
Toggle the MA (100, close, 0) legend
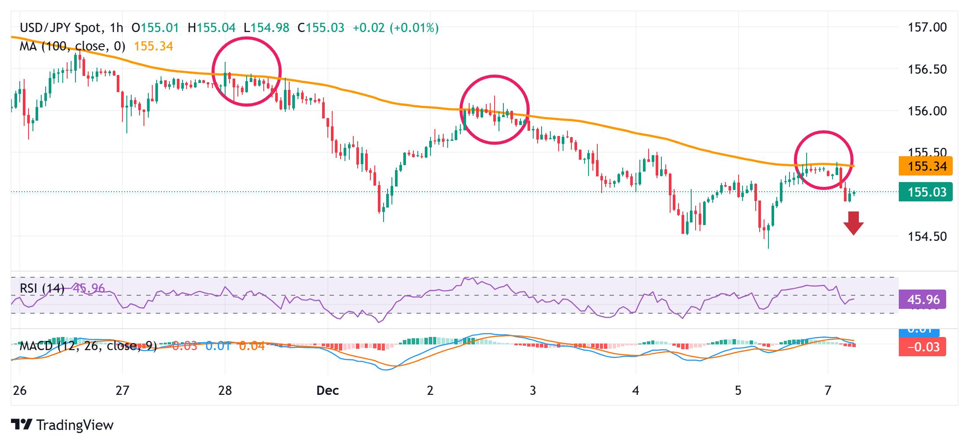72,46
